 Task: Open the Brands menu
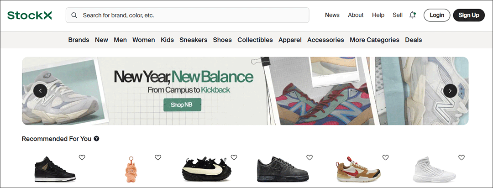[x=79, y=40]
